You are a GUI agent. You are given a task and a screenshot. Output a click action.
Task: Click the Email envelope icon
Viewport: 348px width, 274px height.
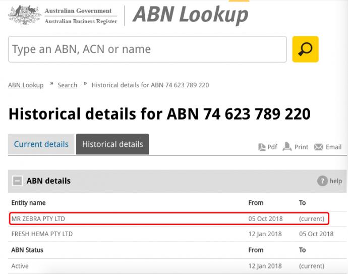tap(318, 147)
